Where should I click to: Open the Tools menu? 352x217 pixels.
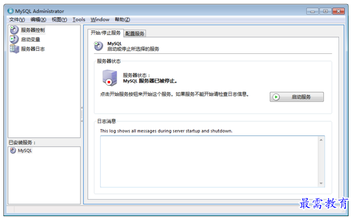click(x=79, y=19)
